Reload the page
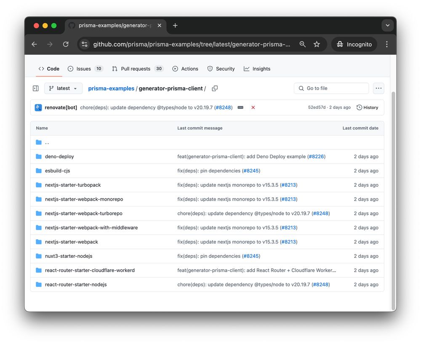This screenshot has height=344, width=421. pos(66,44)
